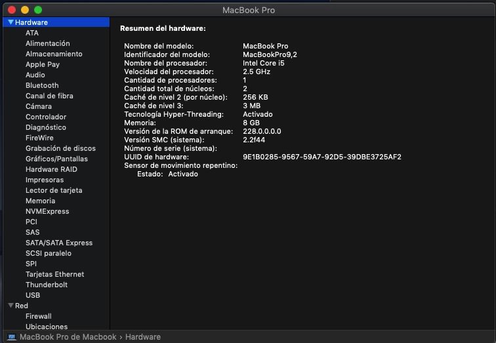Click the Resumen del hardware heading
496x343 pixels.
(163, 28)
